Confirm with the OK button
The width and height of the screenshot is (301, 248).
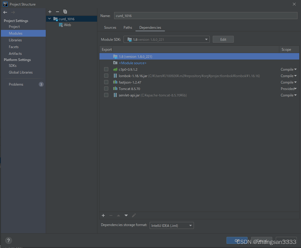point(237,240)
